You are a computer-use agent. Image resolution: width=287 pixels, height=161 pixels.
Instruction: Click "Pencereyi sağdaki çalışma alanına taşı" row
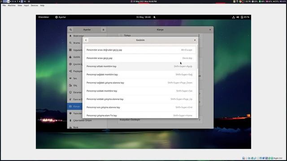coord(140,83)
